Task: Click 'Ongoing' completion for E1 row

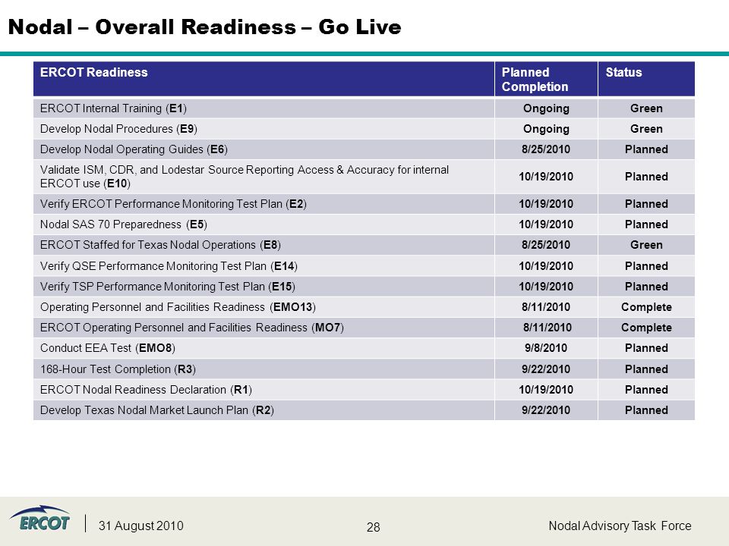Action: [x=546, y=108]
